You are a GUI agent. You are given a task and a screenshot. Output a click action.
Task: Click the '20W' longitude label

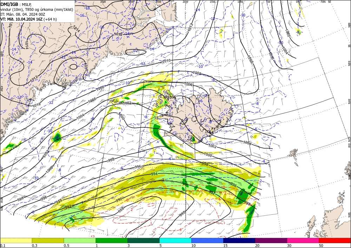[185, 2]
